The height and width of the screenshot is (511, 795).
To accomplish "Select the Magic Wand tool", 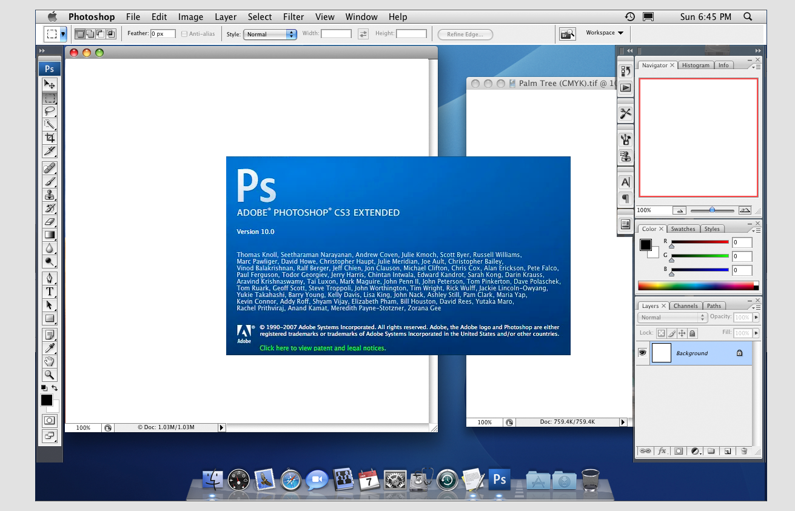I will pyautogui.click(x=50, y=125).
